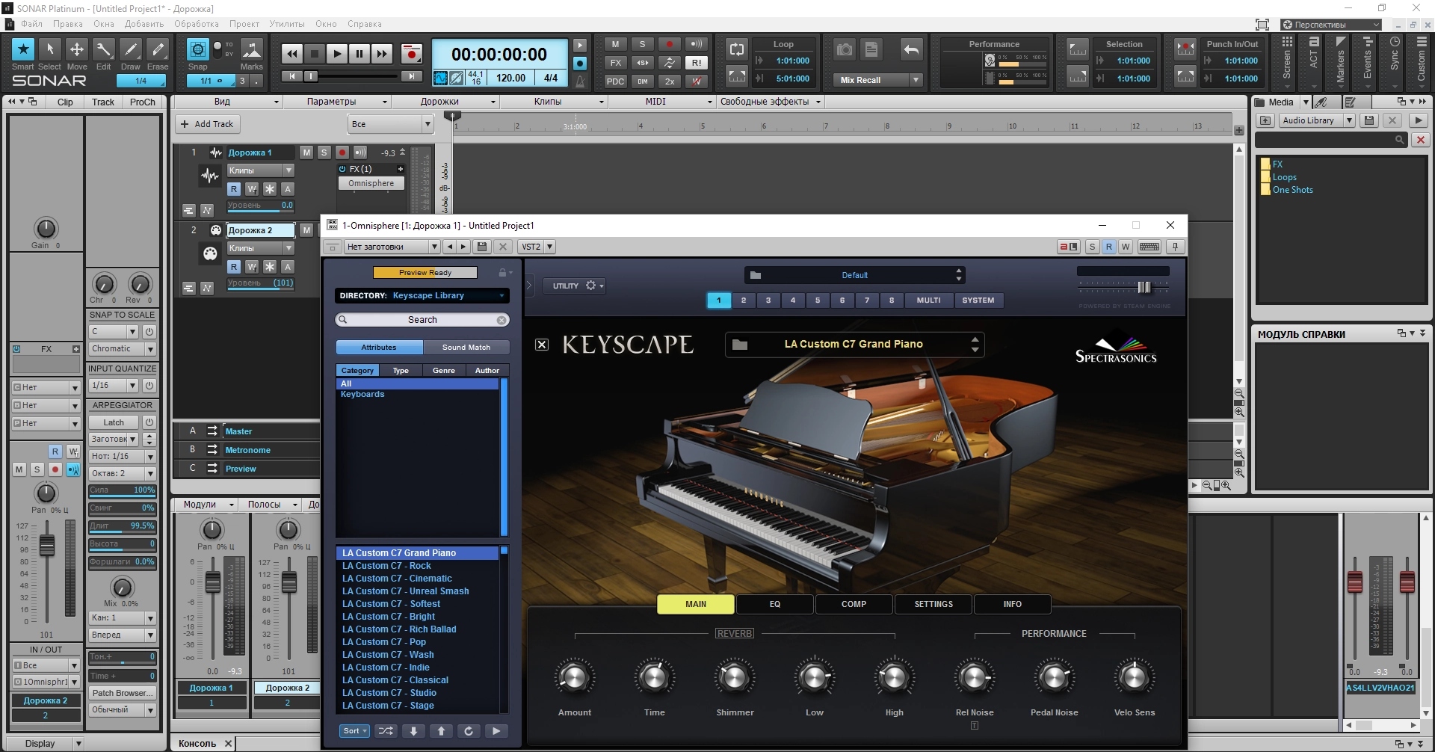The height and width of the screenshot is (752, 1435).
Task: Mute Дорожка 1 track
Action: [x=306, y=152]
